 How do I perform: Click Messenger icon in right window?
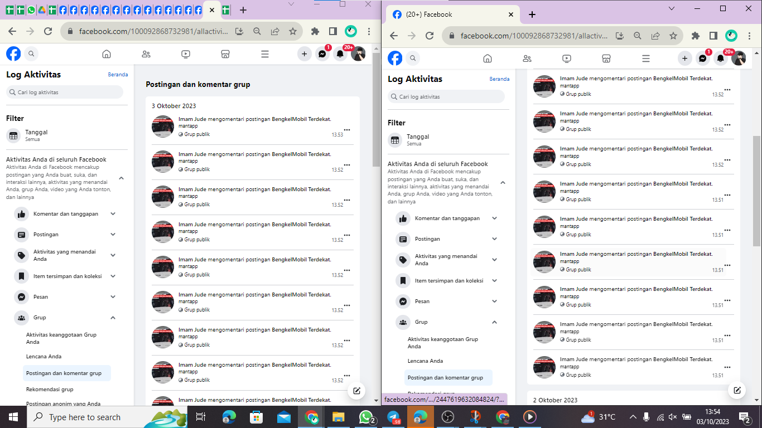703,59
